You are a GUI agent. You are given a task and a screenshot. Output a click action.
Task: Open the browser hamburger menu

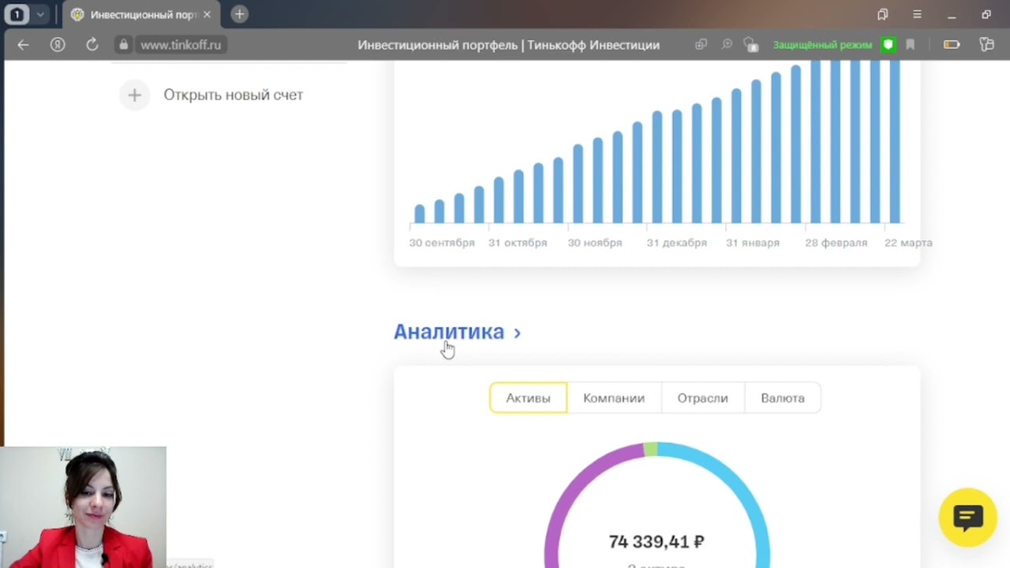pos(917,14)
